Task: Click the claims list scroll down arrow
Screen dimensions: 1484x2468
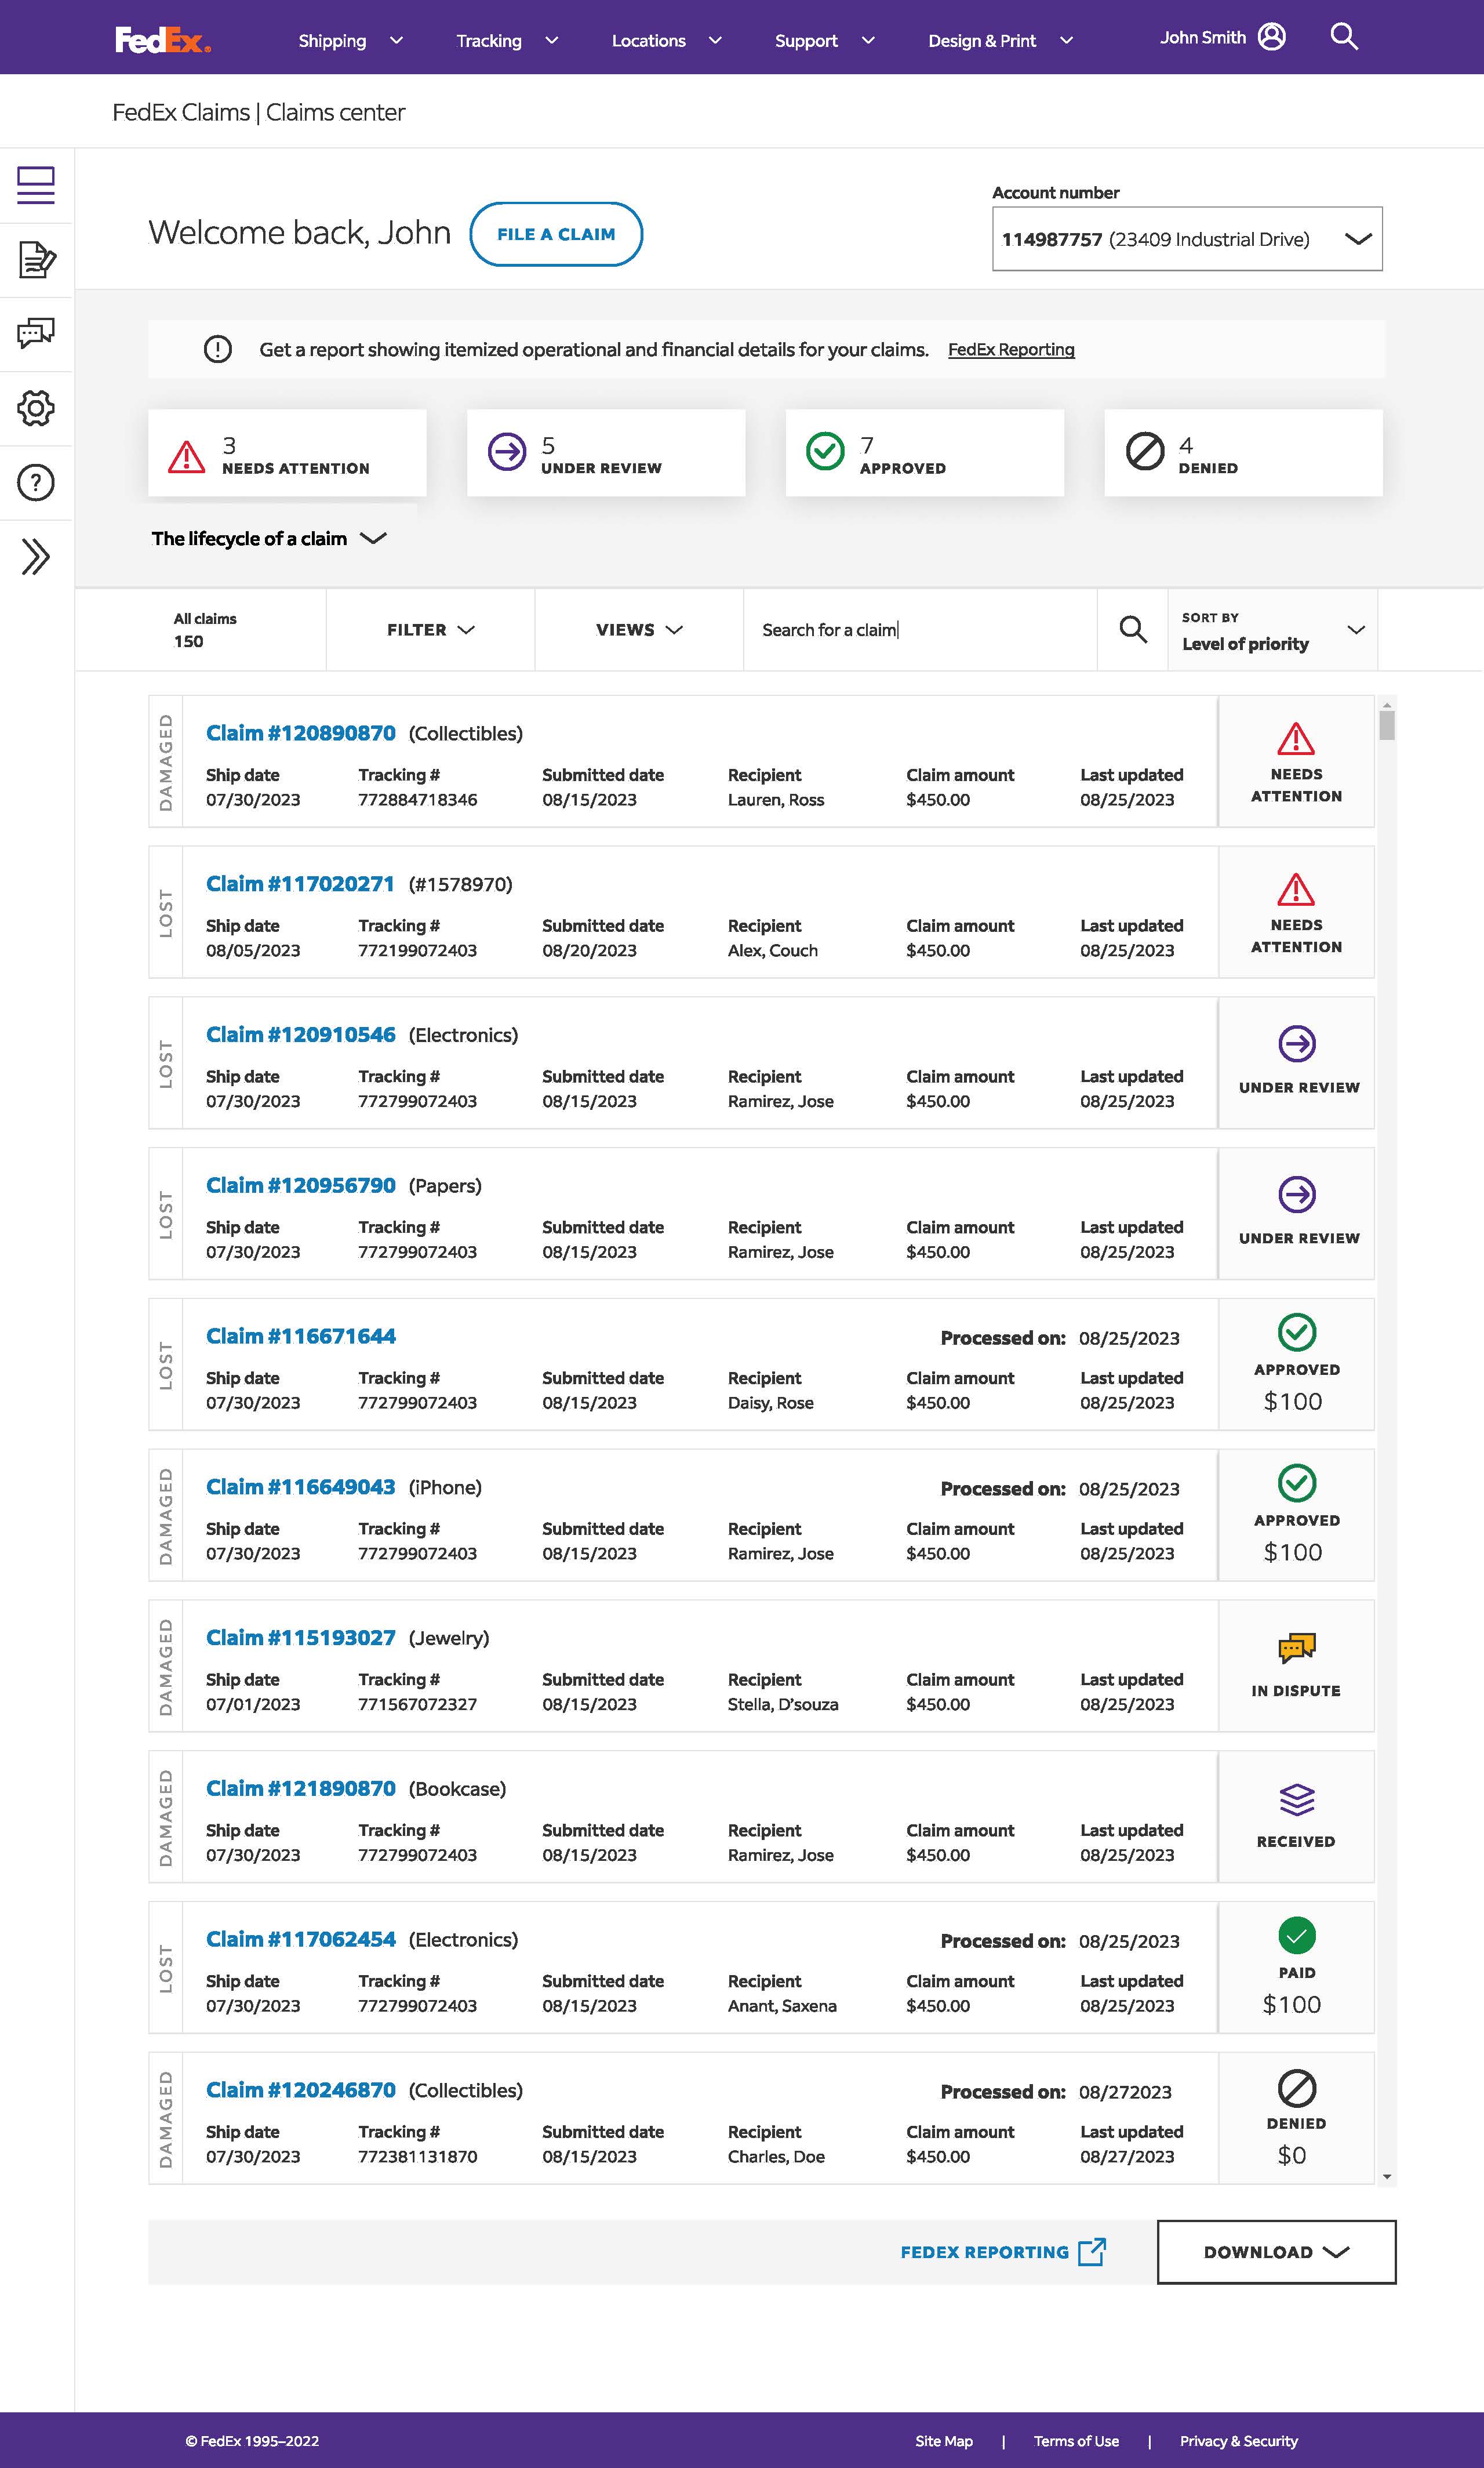Action: click(x=1387, y=2177)
